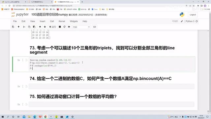
Task: Open the Windows Start menu
Action: click(x=3, y=117)
